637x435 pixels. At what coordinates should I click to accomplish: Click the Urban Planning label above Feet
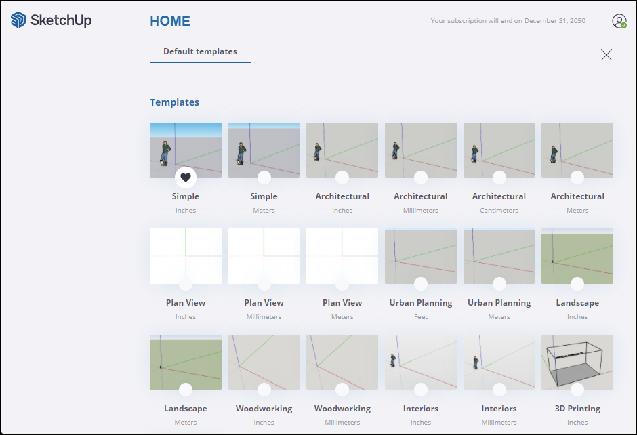[x=420, y=303]
